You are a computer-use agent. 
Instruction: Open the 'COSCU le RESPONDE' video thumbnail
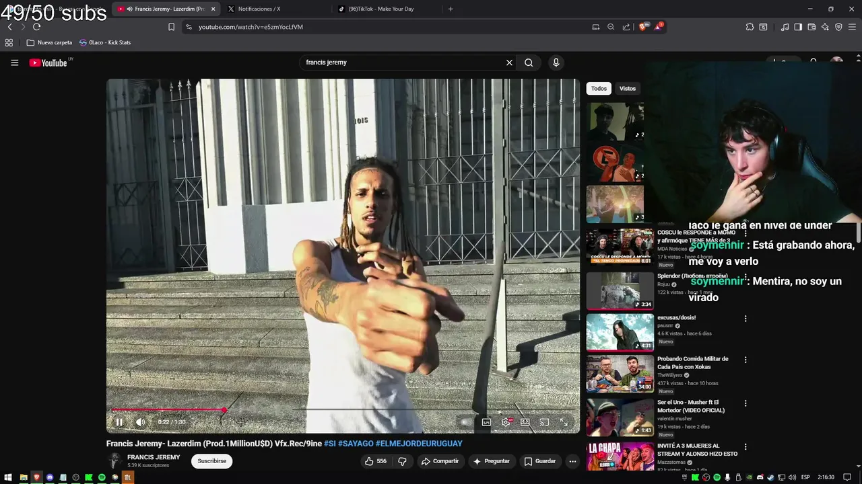tap(620, 247)
